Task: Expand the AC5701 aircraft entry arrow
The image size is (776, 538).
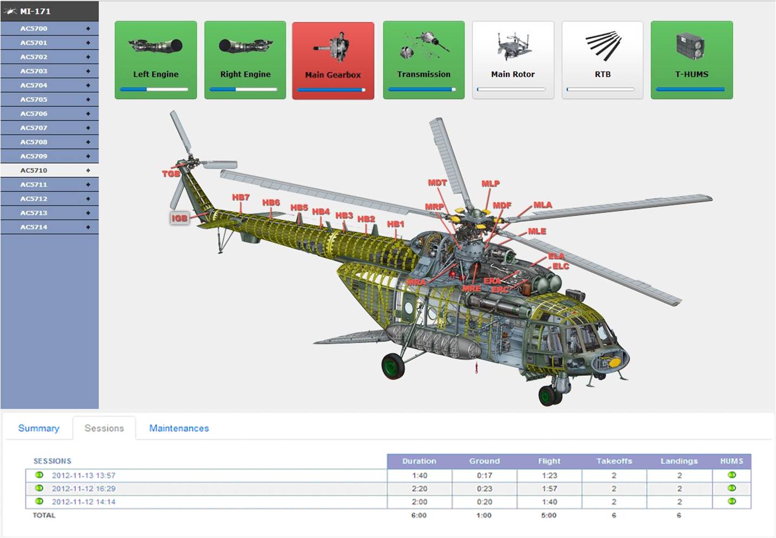Action: click(88, 42)
